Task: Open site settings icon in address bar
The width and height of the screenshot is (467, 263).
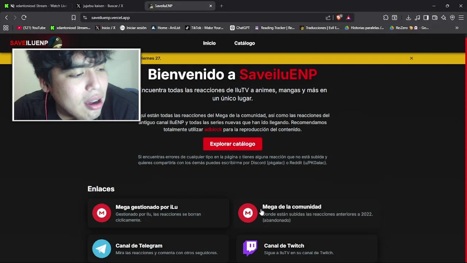Action: point(85,18)
